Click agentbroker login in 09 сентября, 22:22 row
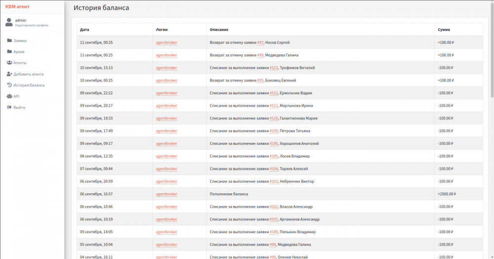This screenshot has width=494, height=259. click(x=166, y=93)
